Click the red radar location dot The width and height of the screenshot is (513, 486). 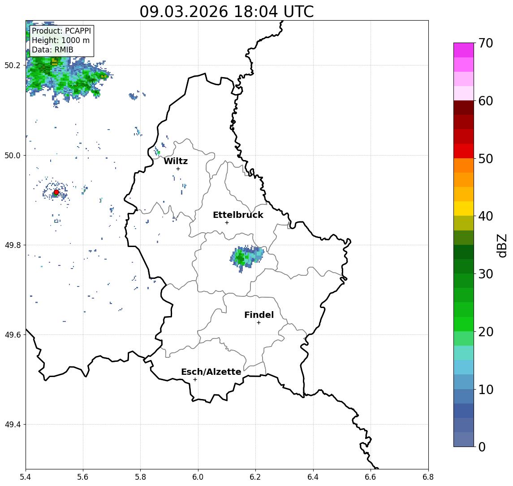56,192
